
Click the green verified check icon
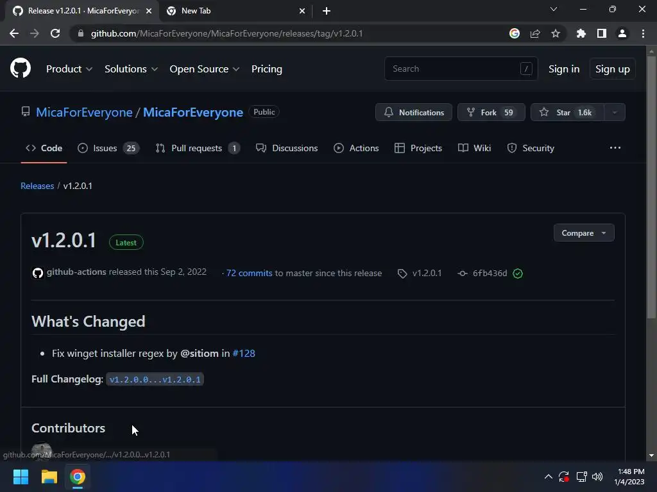coord(518,273)
